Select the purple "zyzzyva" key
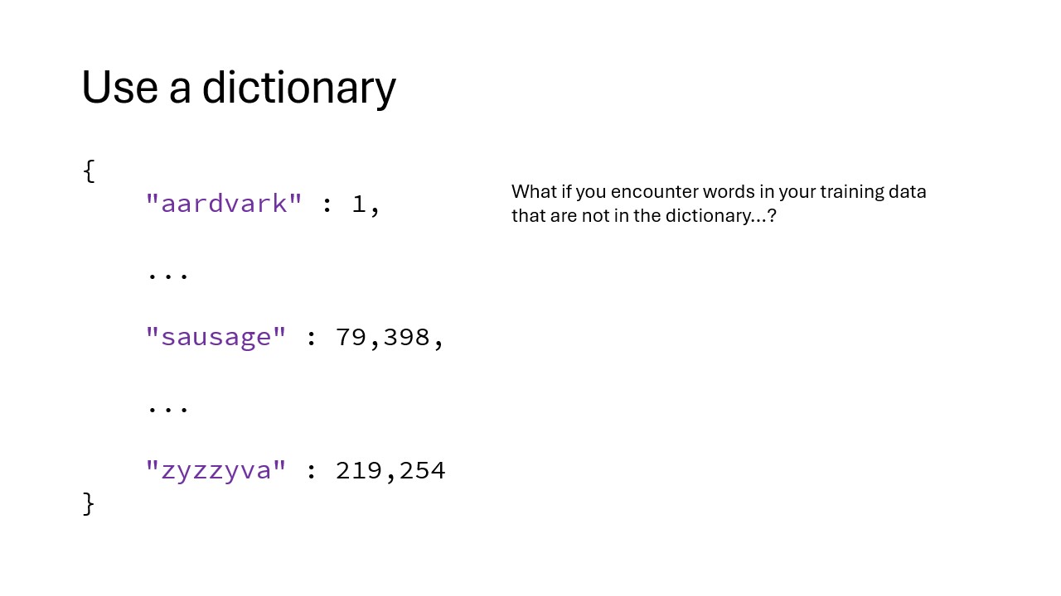1061x596 pixels. tap(216, 470)
